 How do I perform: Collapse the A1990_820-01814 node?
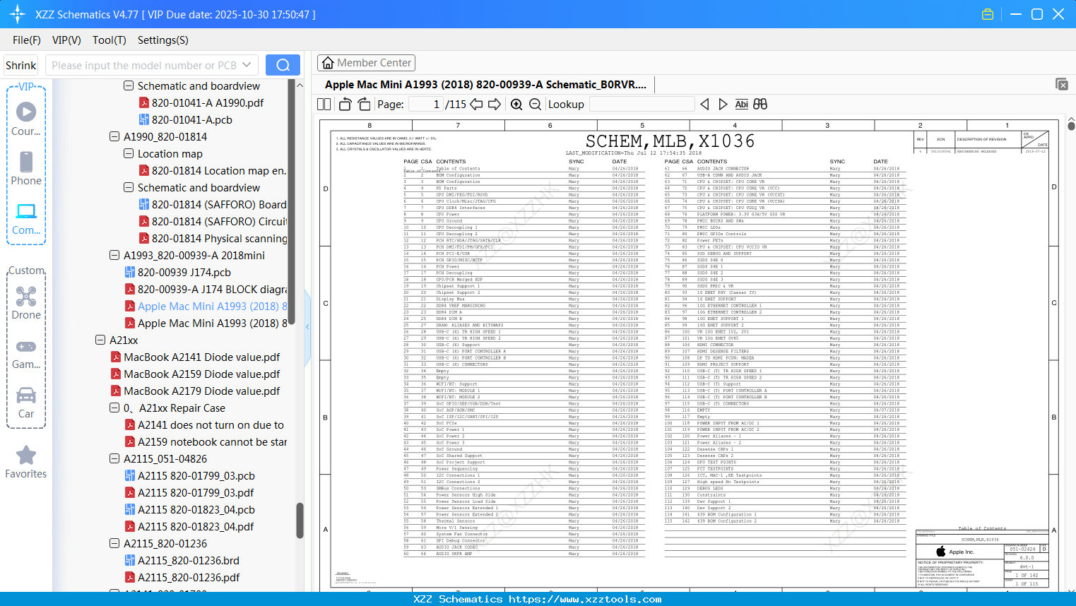pos(114,137)
